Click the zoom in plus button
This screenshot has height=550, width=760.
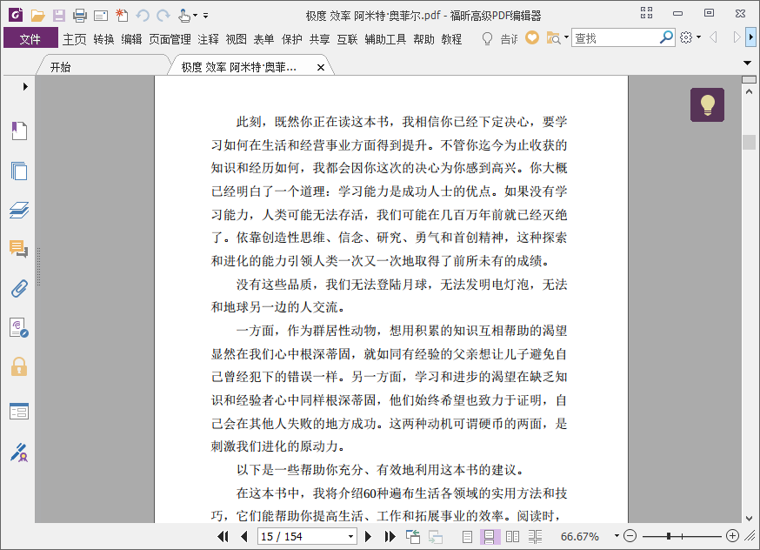point(732,536)
